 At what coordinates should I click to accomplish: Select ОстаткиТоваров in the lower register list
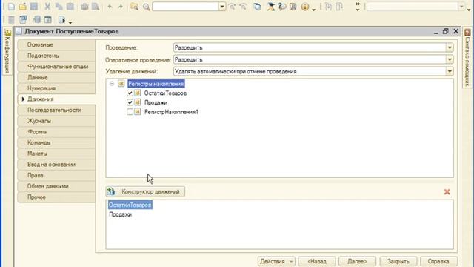(130, 205)
